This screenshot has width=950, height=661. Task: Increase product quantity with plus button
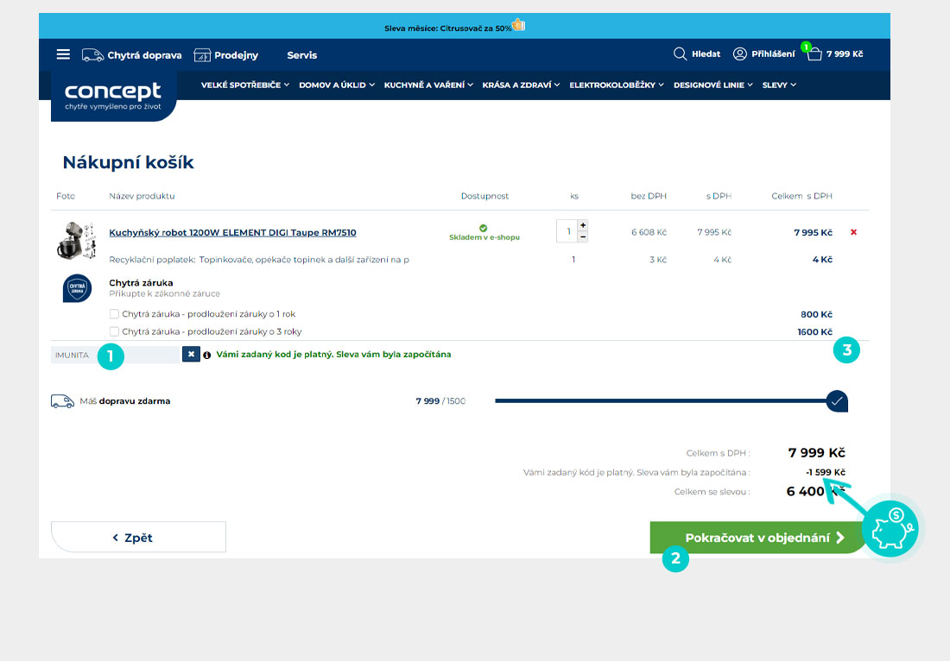pyautogui.click(x=583, y=225)
